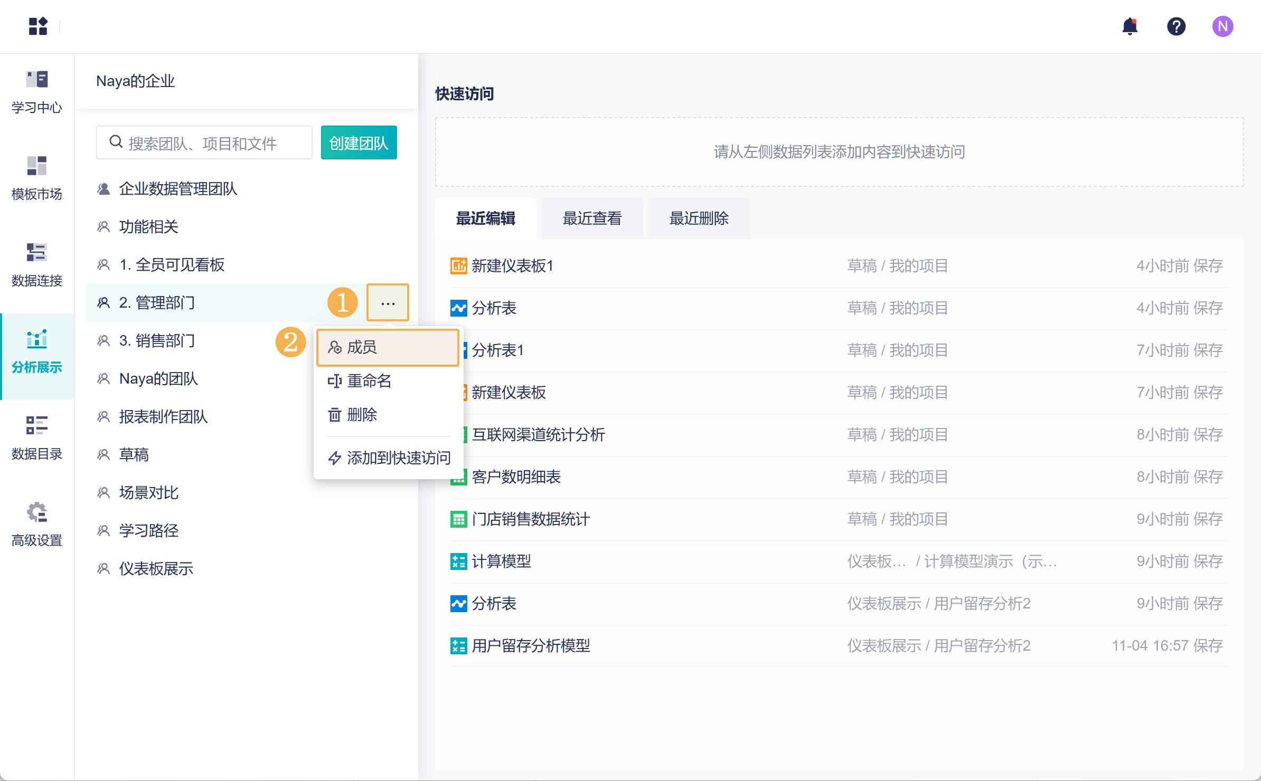
Task: Click the 创建团队 button
Action: point(359,143)
